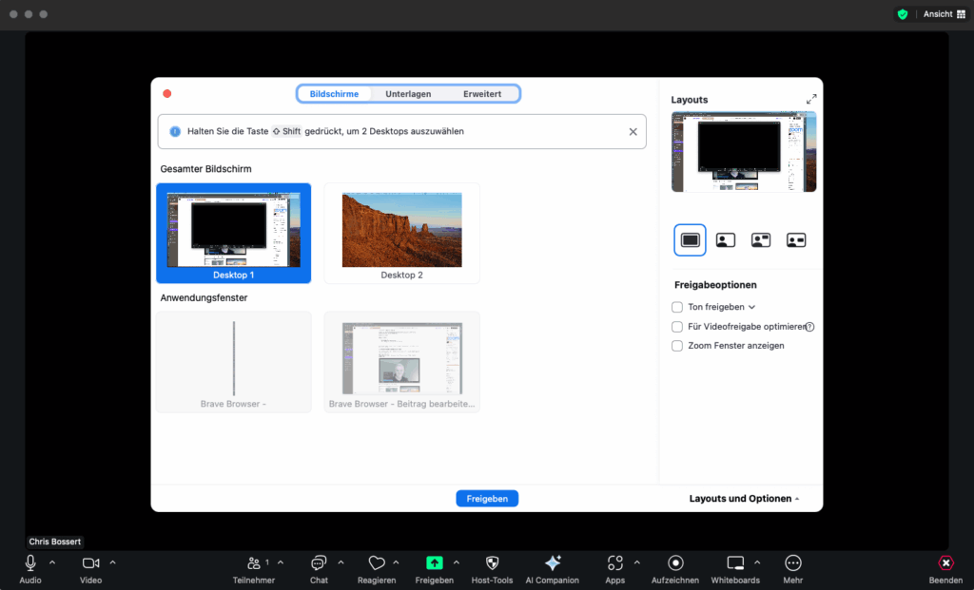Click the Video camera icon
This screenshot has height=590, width=974.
(90, 563)
